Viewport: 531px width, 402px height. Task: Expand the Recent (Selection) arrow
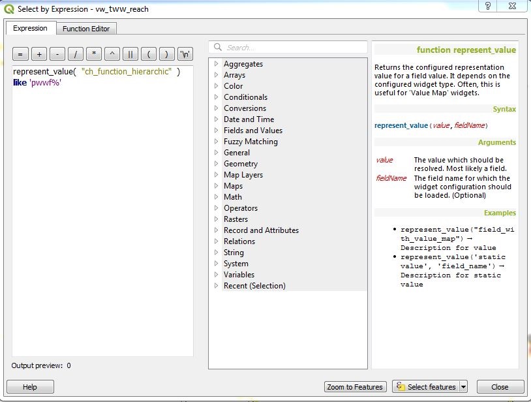coord(216,285)
